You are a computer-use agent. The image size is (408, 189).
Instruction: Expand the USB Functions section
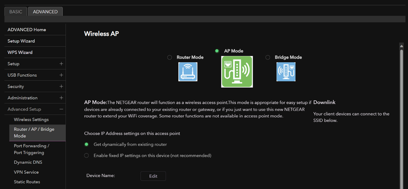[x=61, y=75]
